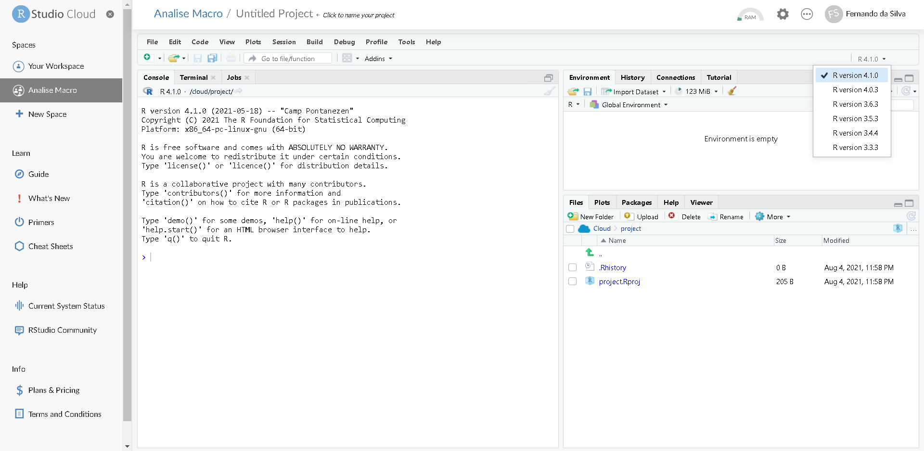Select R version 3.6.3 from the dropdown
Viewport: 924px width, 451px height.
pyautogui.click(x=855, y=104)
